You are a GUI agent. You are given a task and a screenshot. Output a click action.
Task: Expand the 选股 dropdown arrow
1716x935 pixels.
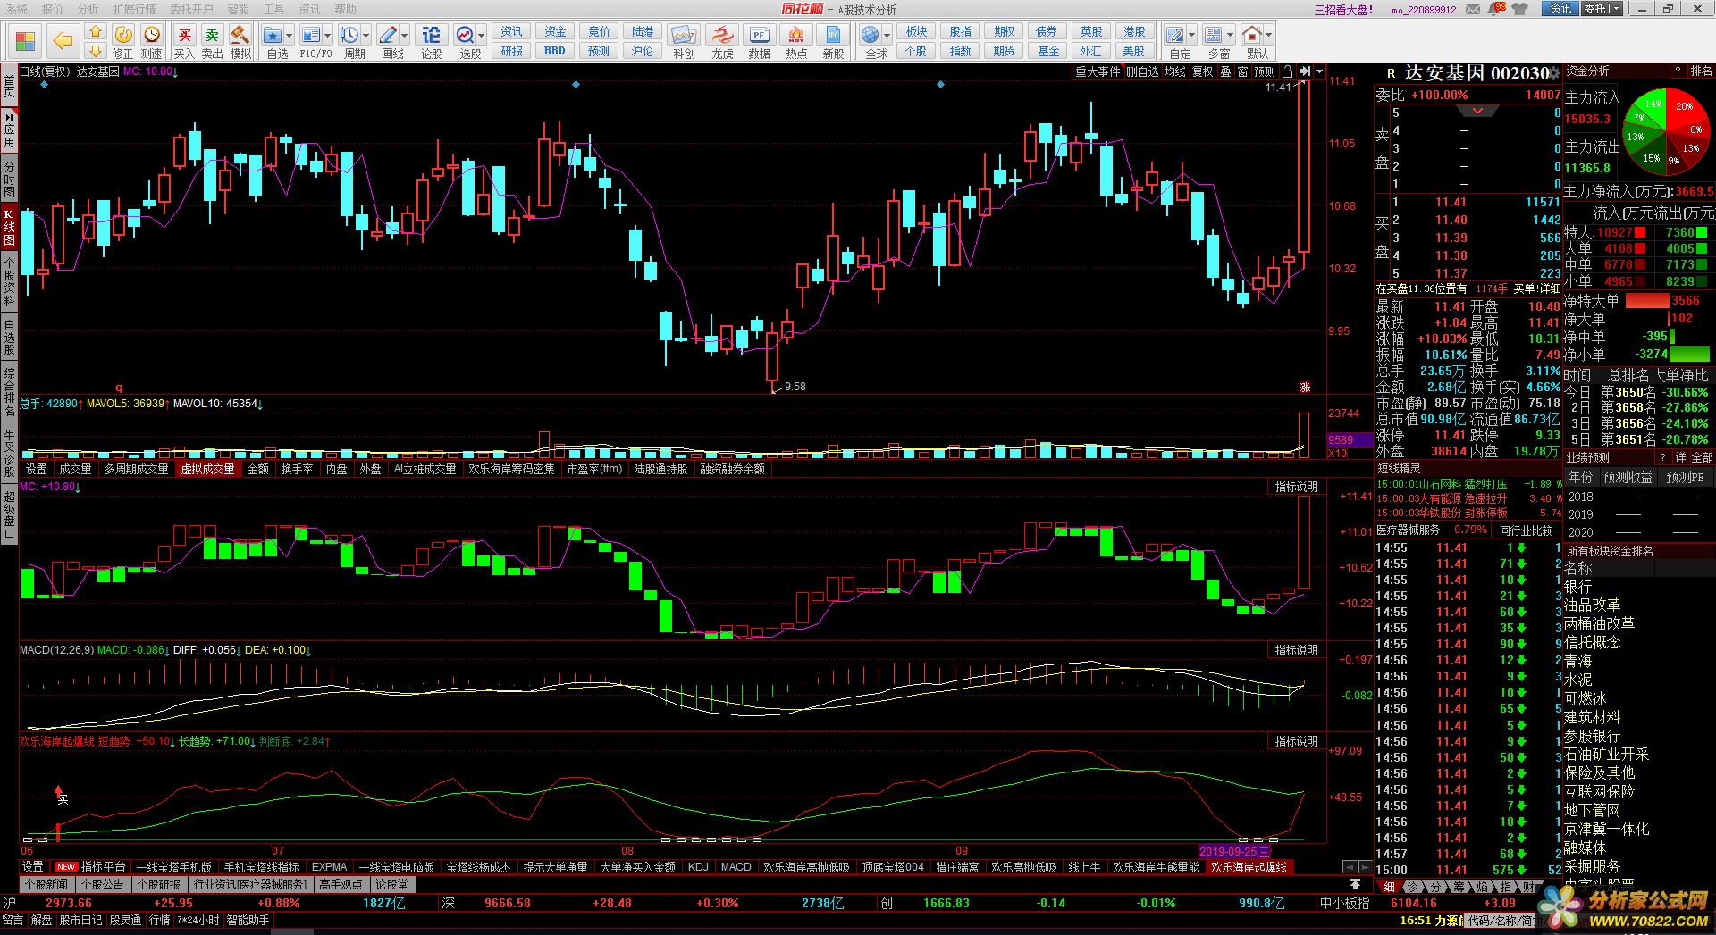(x=482, y=36)
